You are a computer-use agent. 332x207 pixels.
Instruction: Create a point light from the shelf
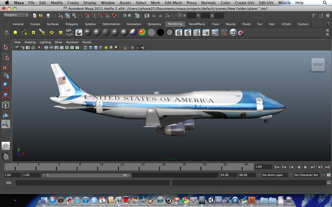pyautogui.click(x=33, y=33)
